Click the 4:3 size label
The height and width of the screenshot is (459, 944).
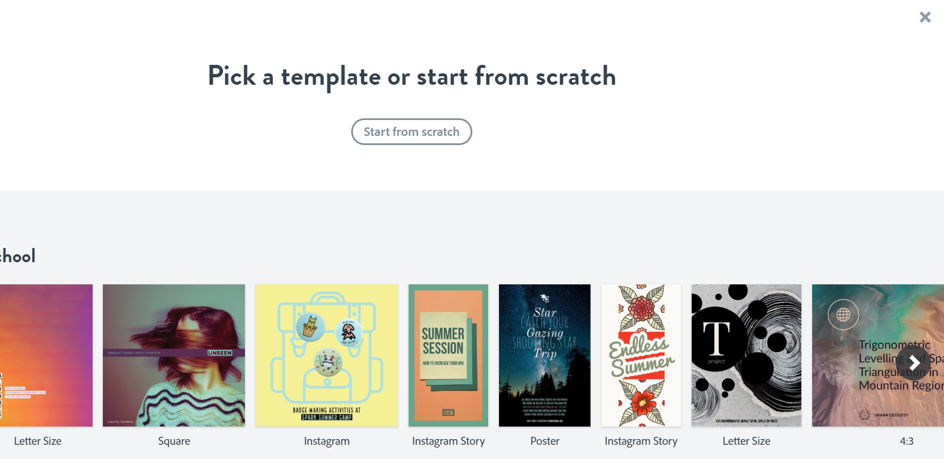coord(906,441)
